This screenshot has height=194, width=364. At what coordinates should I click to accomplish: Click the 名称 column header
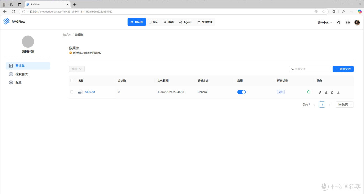[x=81, y=81]
